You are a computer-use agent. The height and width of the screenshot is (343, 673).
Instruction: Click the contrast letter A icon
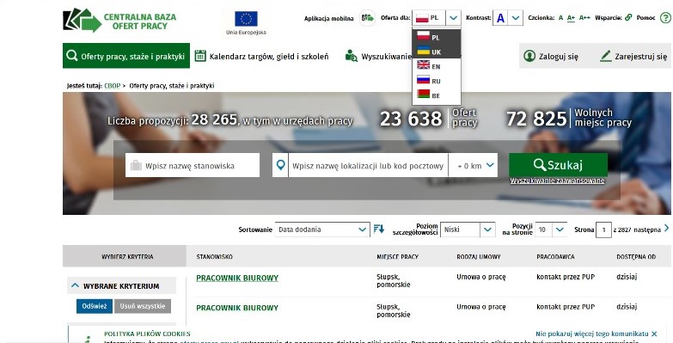point(500,18)
